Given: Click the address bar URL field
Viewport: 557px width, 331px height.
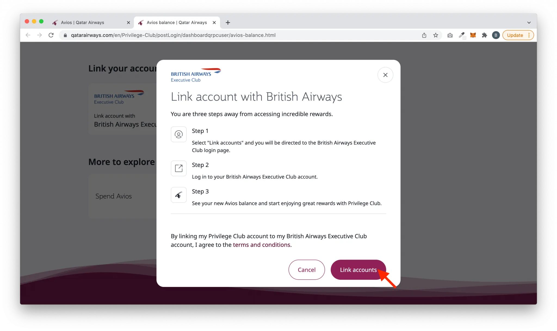Looking at the screenshot, I should click(x=239, y=35).
